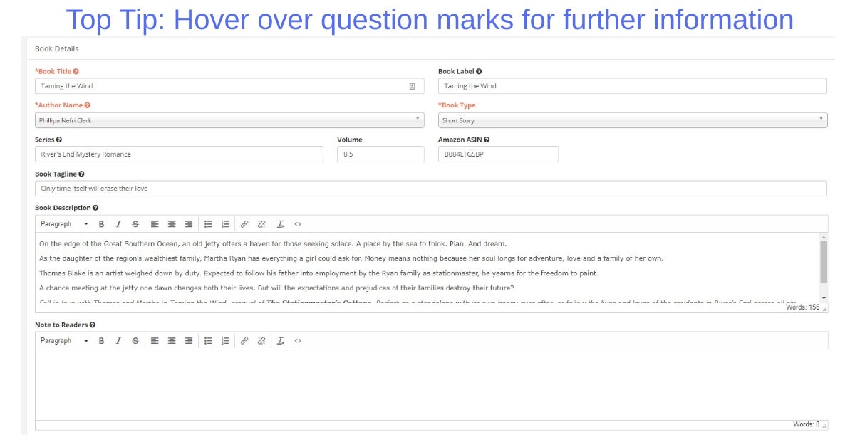Insert link in Book Description editor
This screenshot has width=855, height=447.
click(x=244, y=224)
